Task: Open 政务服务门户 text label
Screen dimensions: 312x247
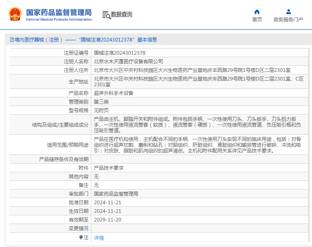Action: (288, 20)
